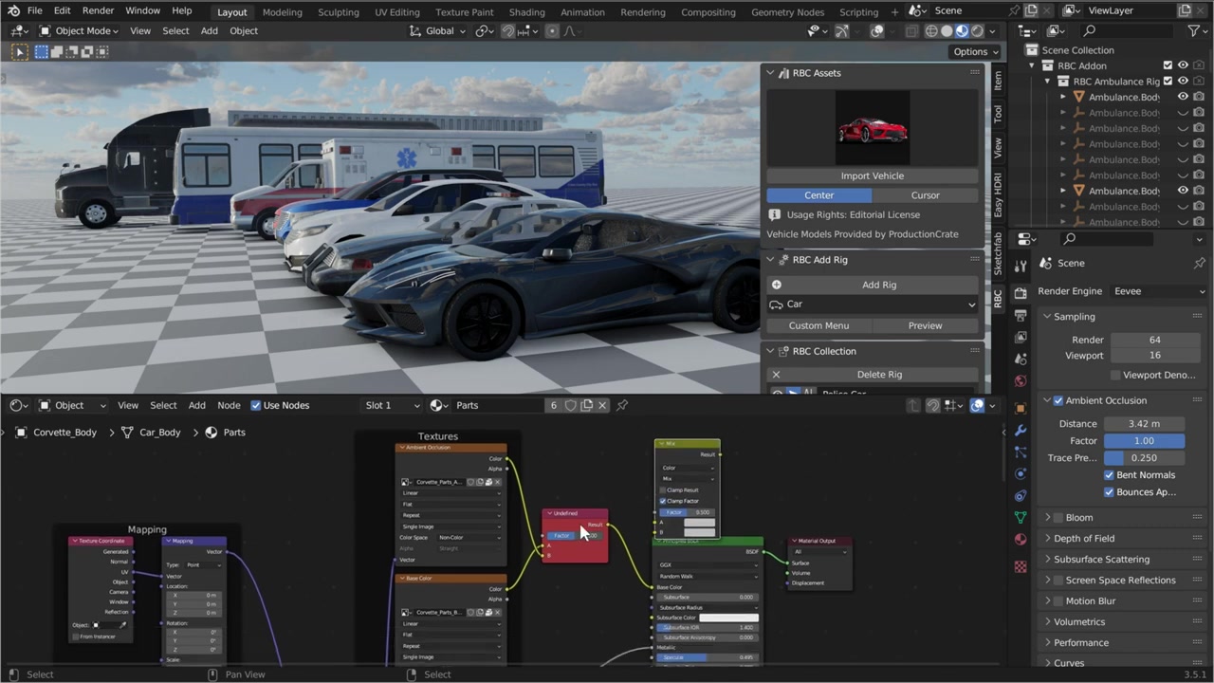
Task: Uncheck Bent Normals option
Action: coord(1109,475)
